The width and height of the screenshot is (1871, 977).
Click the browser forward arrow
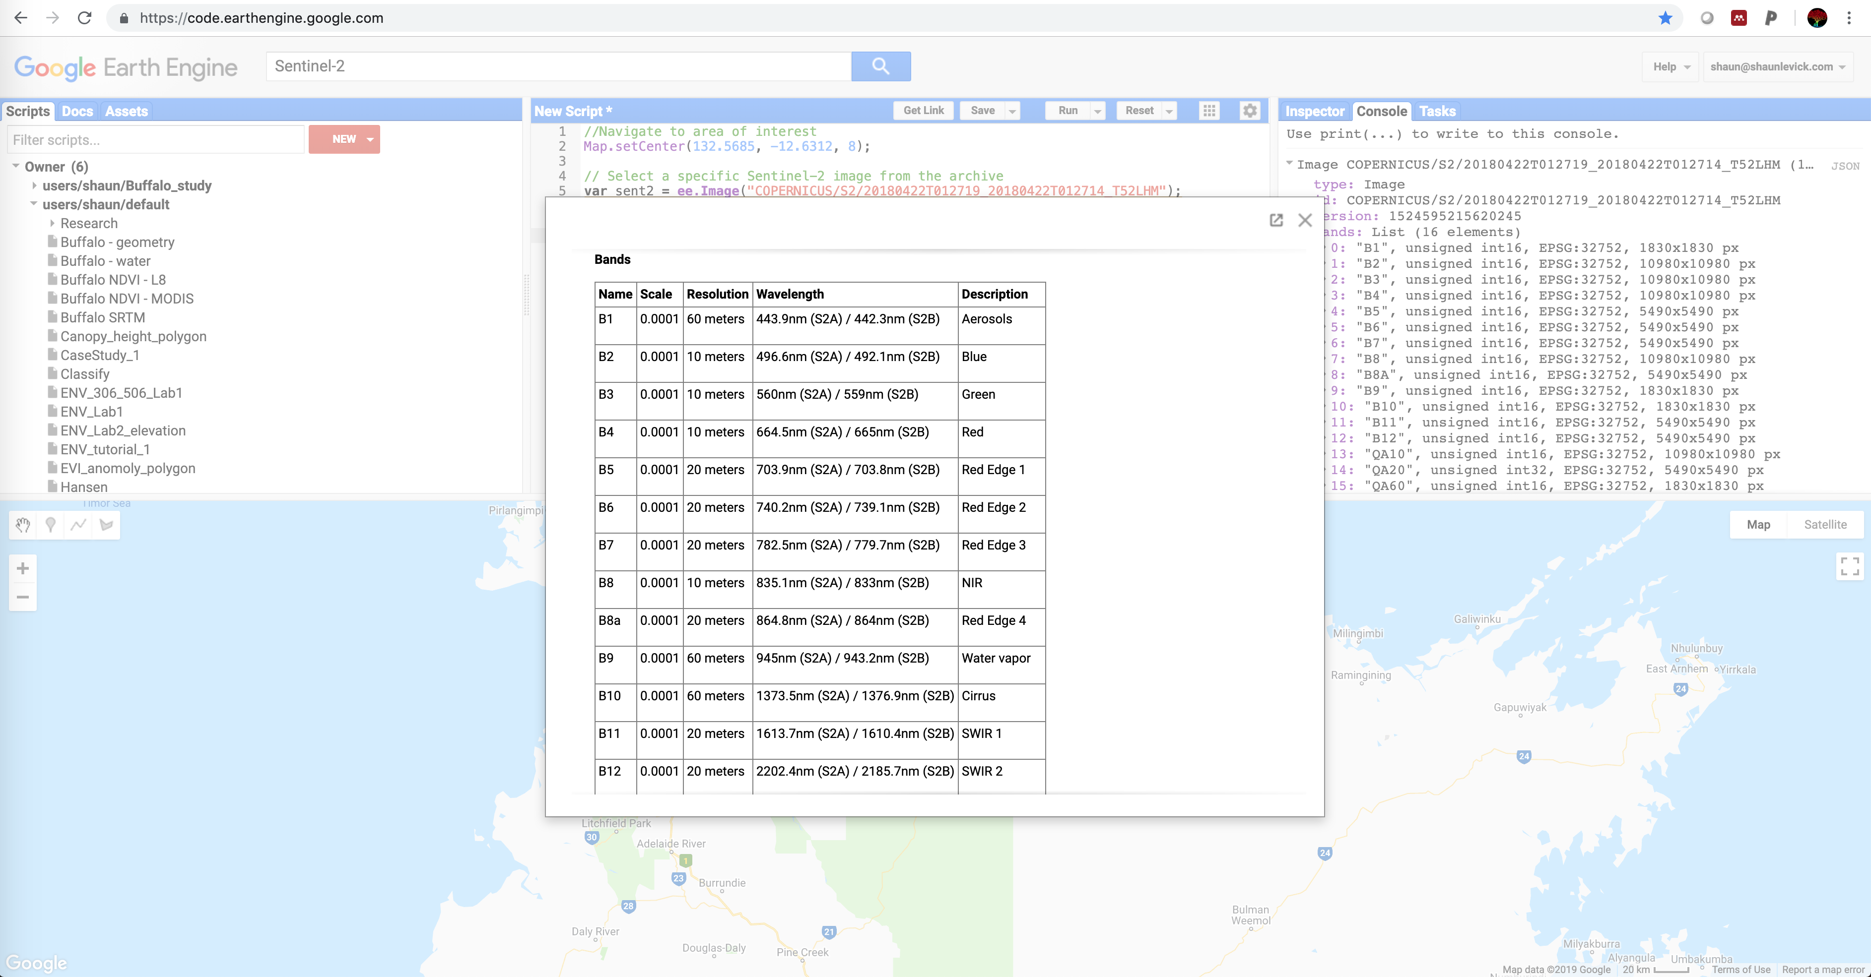(x=52, y=18)
